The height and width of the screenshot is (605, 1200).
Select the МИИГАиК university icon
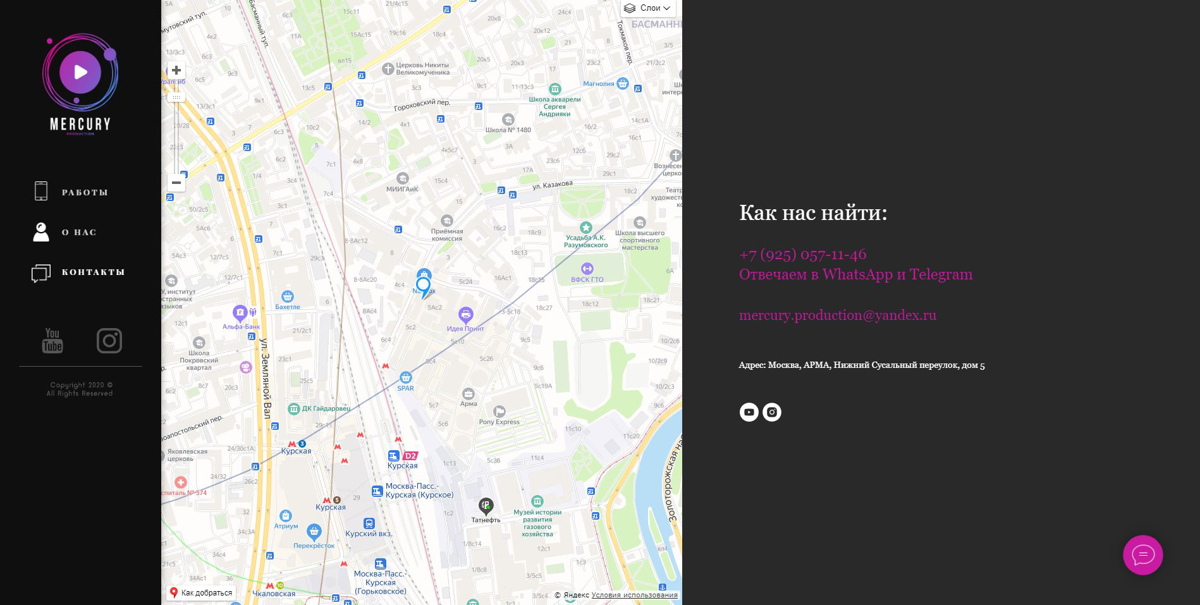click(403, 178)
